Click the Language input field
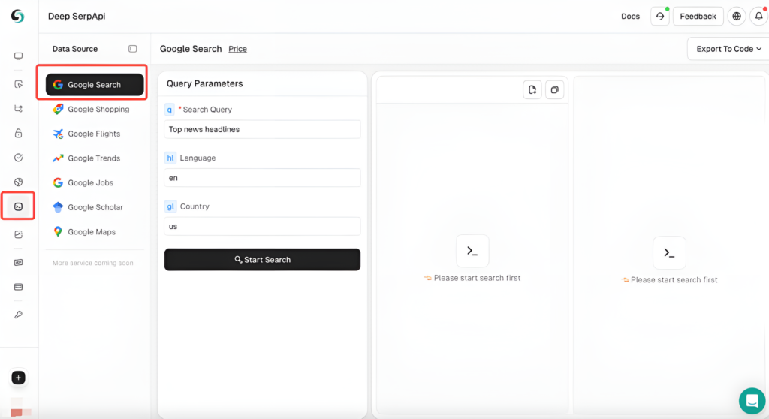The width and height of the screenshot is (769, 419). coord(262,178)
